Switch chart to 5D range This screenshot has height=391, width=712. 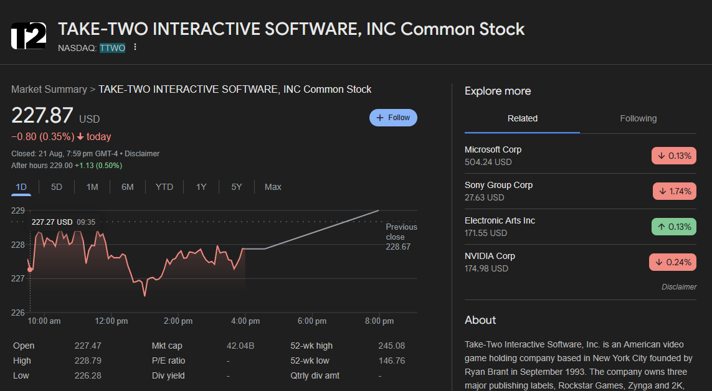coord(57,187)
